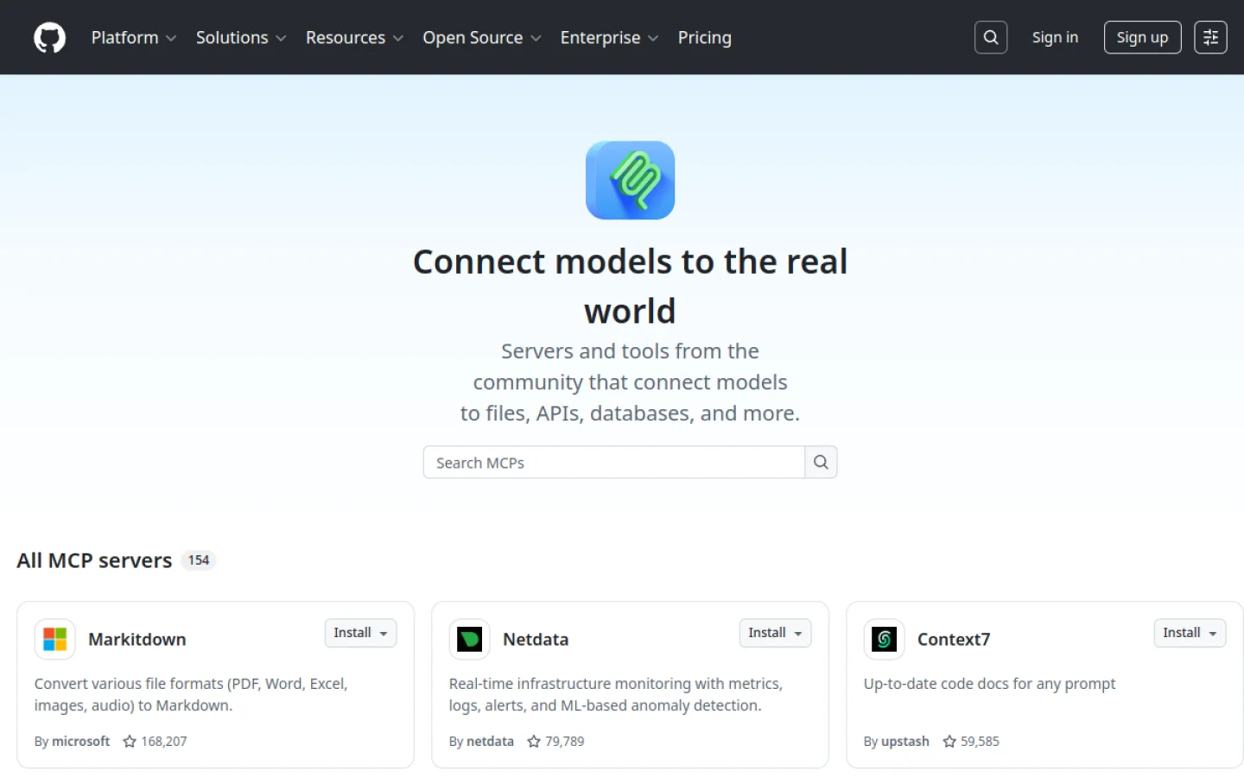Open the Netdata server page
Image resolution: width=1244 pixels, height=777 pixels.
point(536,640)
